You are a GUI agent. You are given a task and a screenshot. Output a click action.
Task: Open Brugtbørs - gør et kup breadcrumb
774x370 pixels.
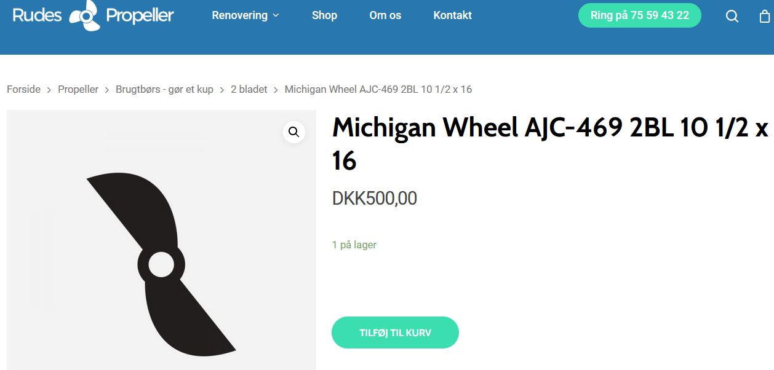coord(164,89)
